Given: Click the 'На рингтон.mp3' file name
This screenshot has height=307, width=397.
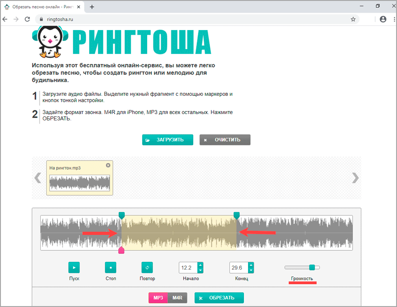Looking at the screenshot, I should coord(65,168).
